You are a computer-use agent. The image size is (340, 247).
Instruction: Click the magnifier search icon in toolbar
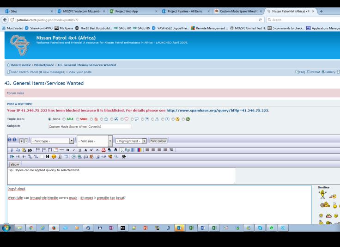pos(116,156)
